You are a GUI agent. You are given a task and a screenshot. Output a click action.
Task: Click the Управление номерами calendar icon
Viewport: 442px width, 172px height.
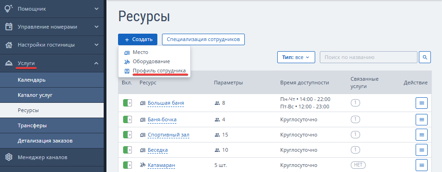9,27
